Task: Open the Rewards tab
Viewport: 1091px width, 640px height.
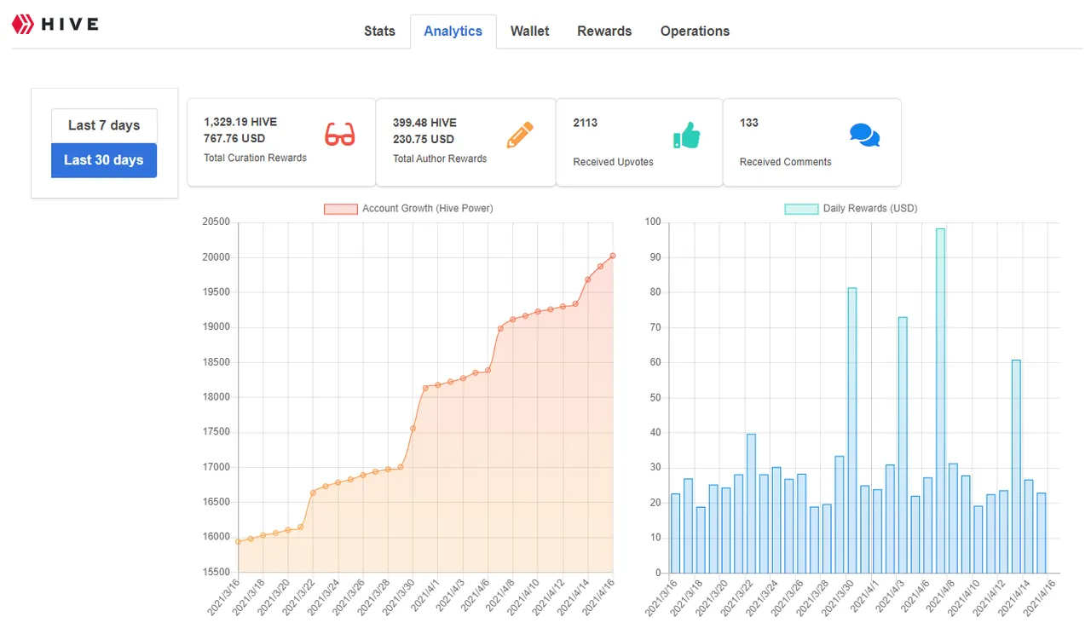Action: pos(604,32)
